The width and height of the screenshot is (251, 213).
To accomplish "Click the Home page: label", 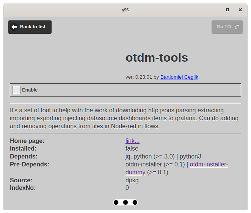I will pyautogui.click(x=27, y=141).
